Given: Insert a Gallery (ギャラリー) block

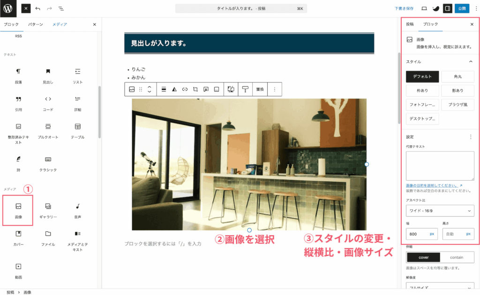Looking at the screenshot, I should coord(48,211).
